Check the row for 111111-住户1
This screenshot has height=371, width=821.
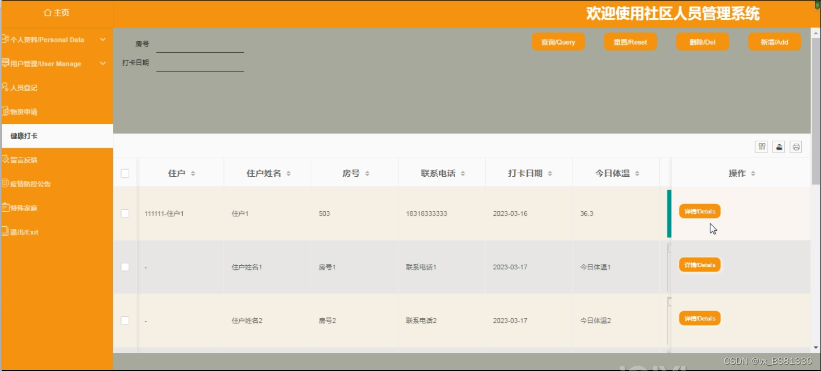coord(125,213)
